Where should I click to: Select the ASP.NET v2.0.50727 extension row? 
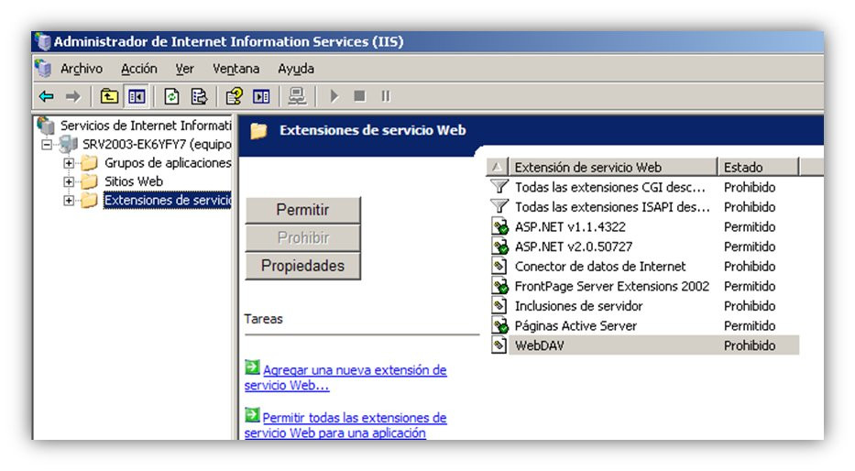coord(644,246)
